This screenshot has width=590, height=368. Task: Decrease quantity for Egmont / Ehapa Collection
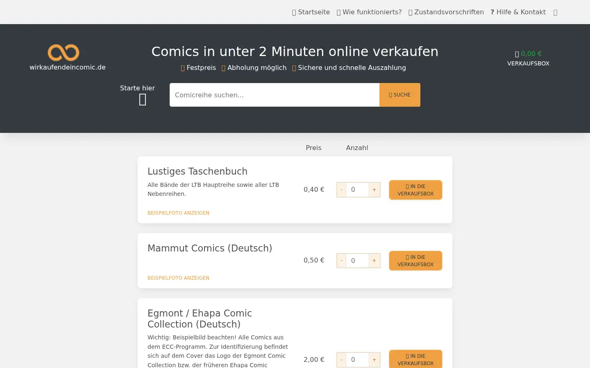(341, 360)
